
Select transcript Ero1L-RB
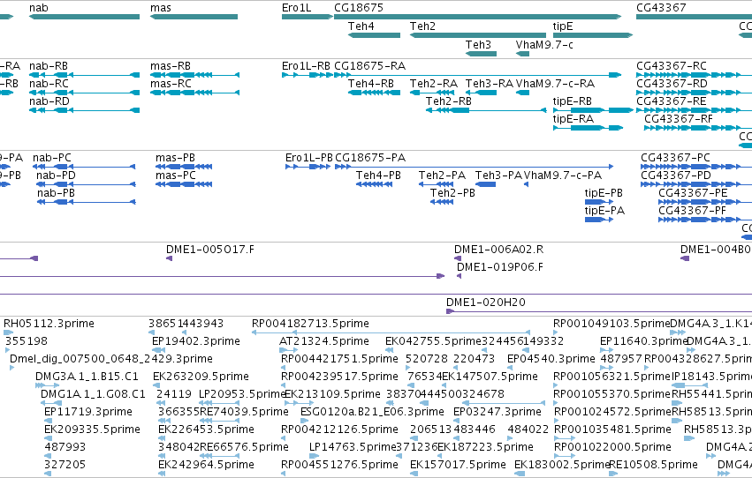click(308, 75)
